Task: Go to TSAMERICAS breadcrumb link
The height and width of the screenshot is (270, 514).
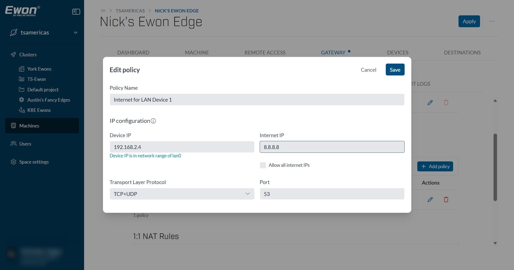Action: pos(130,11)
